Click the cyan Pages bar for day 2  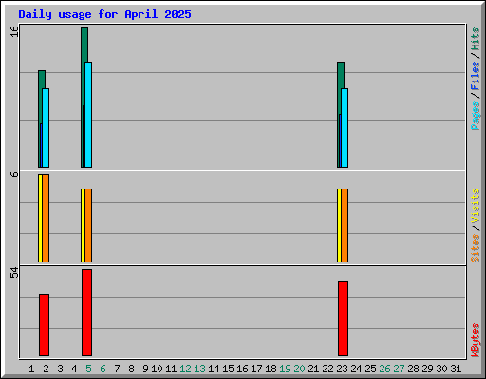[x=46, y=128]
